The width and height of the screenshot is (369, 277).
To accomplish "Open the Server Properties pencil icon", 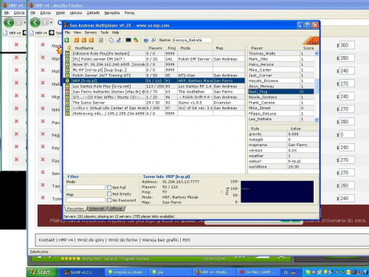I will coord(118,40).
